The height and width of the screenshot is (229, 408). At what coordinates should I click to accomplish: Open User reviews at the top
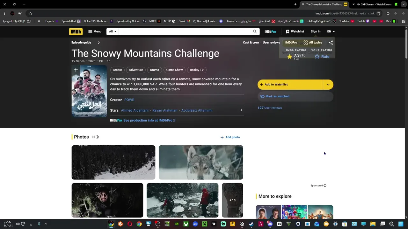pyautogui.click(x=271, y=42)
